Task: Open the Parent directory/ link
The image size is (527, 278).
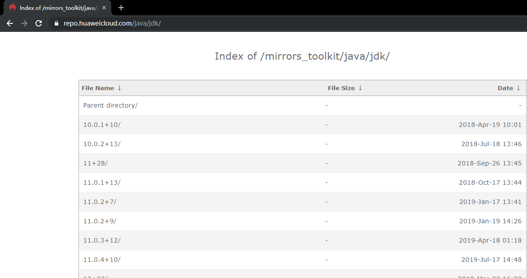Action: click(111, 105)
